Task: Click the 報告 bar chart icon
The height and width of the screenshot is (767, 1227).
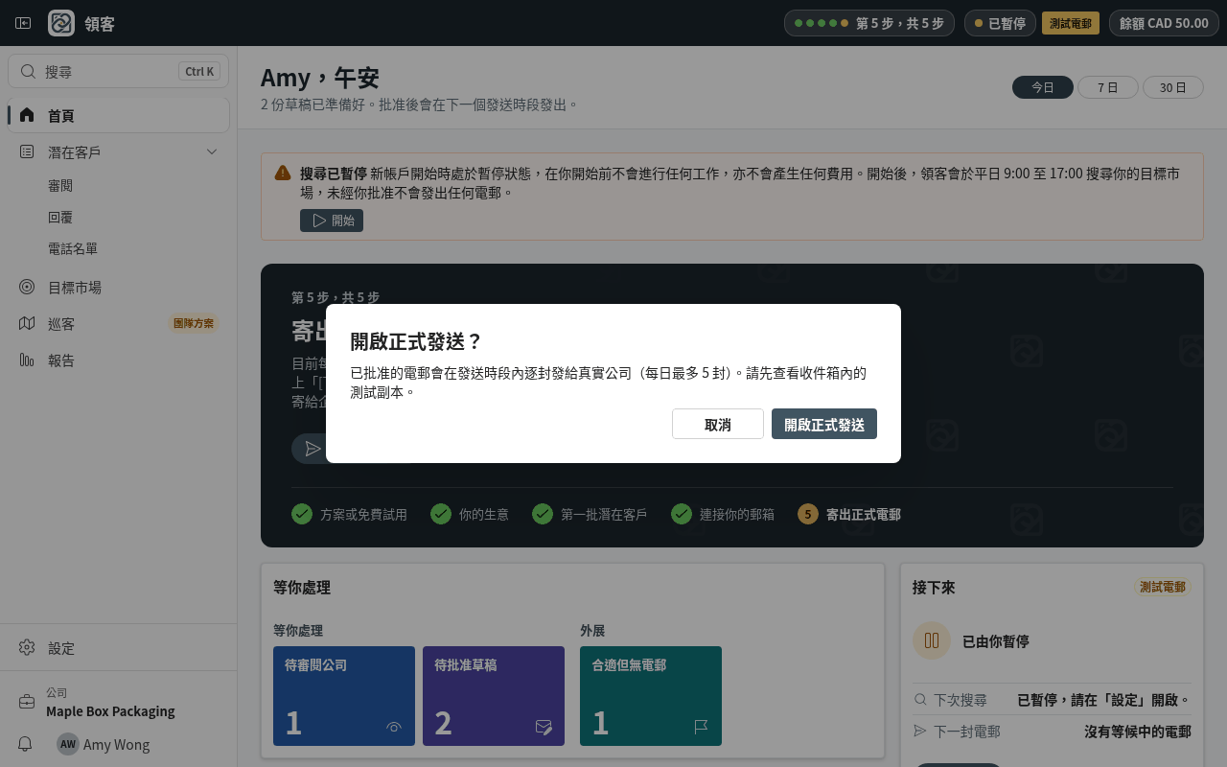Action: pyautogui.click(x=27, y=360)
